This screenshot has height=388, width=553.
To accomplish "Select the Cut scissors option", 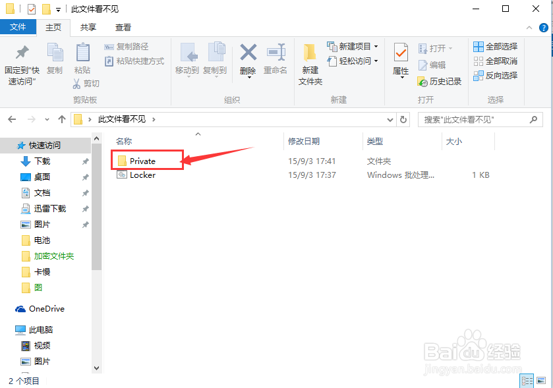I will pyautogui.click(x=86, y=84).
